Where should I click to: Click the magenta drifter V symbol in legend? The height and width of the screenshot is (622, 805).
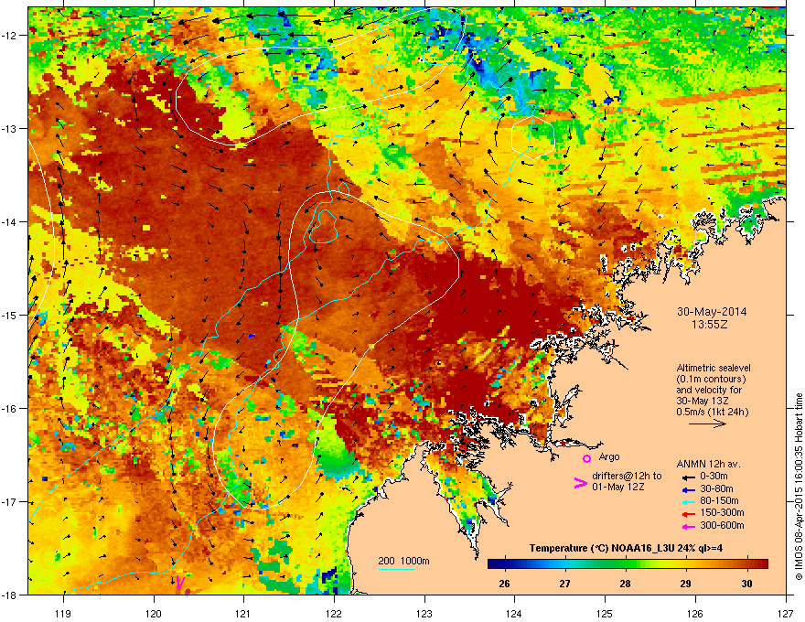pyautogui.click(x=580, y=483)
